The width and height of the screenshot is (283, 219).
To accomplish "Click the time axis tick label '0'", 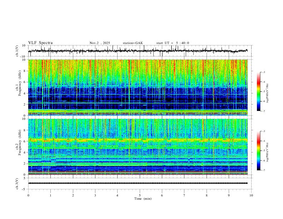I will pyautogui.click(x=28, y=195).
